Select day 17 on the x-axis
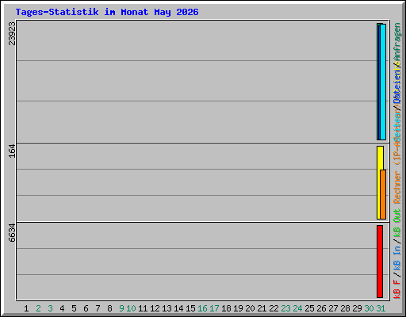This screenshot has height=317, width=406. click(x=214, y=308)
